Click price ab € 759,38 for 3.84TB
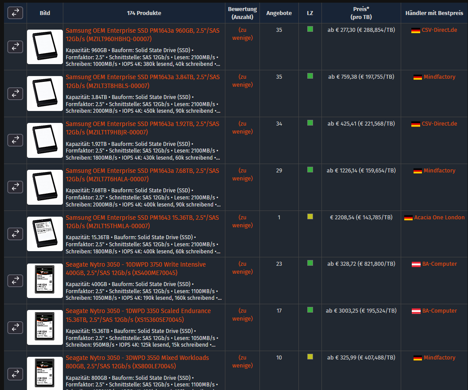Image resolution: width=468 pixels, height=390 pixels. pyautogui.click(x=361, y=76)
